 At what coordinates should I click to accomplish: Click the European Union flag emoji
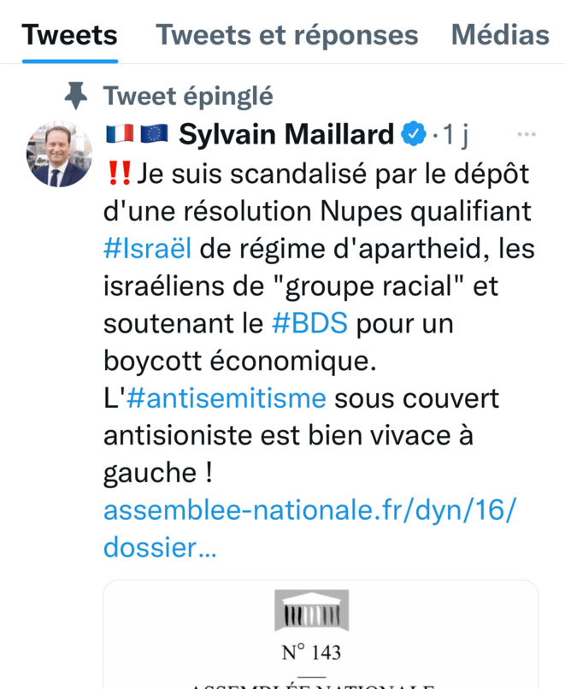[153, 134]
